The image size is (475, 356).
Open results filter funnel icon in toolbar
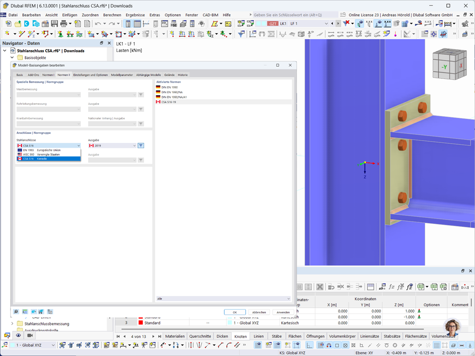(x=241, y=34)
